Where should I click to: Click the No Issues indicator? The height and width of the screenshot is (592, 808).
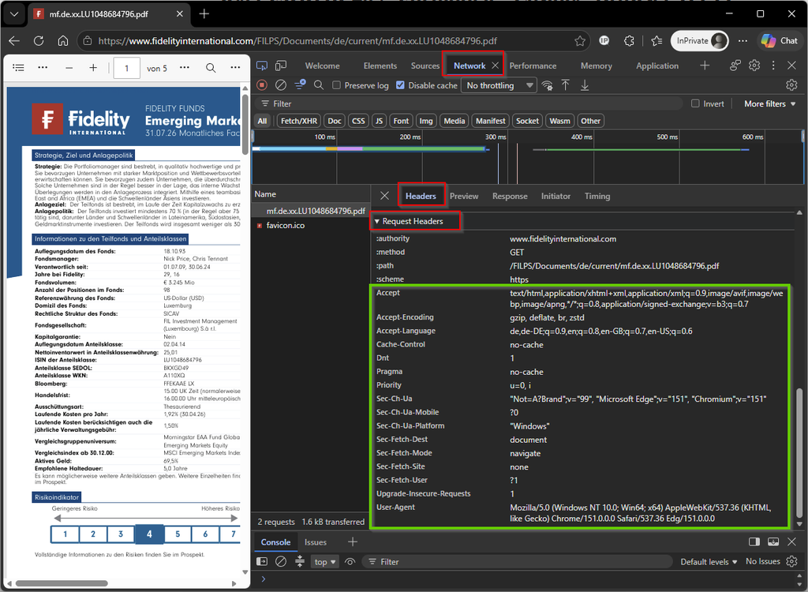click(x=763, y=561)
